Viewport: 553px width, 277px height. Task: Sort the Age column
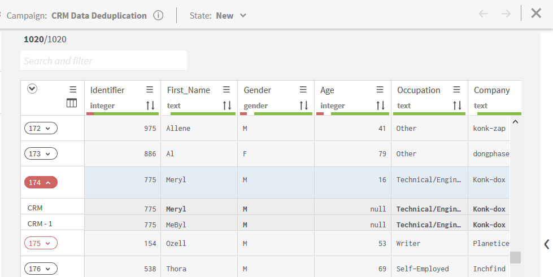[x=380, y=105]
